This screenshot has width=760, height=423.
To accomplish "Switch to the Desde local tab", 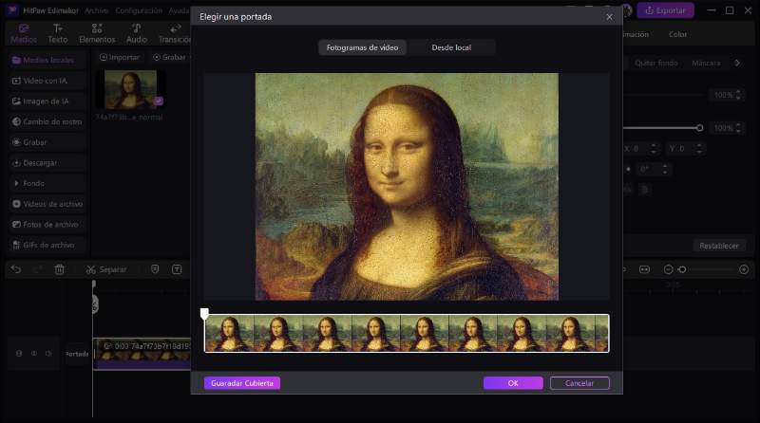I will point(451,47).
